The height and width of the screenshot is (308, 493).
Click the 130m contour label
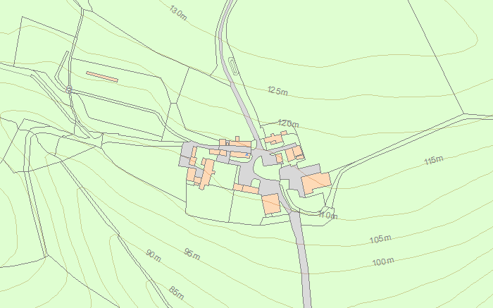(x=178, y=13)
